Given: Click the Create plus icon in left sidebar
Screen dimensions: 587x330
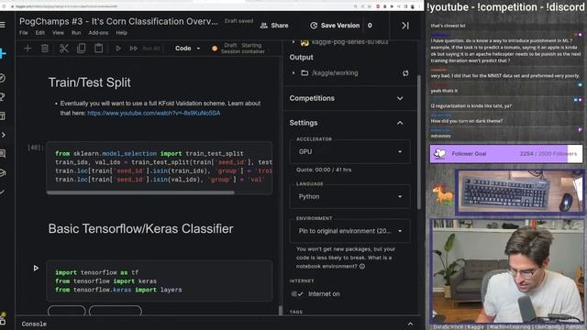Looking at the screenshot, I should coord(3,54).
